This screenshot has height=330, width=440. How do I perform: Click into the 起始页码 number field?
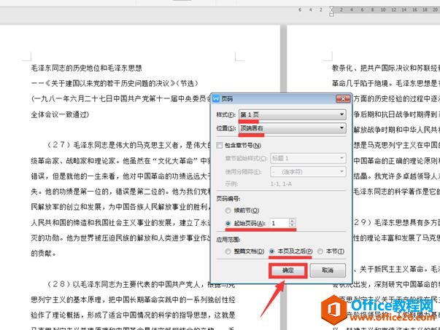pyautogui.click(x=278, y=223)
